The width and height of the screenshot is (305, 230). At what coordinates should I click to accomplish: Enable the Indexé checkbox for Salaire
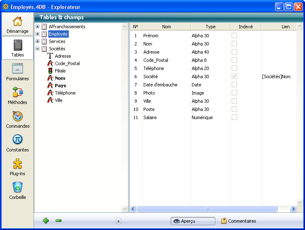click(x=234, y=117)
